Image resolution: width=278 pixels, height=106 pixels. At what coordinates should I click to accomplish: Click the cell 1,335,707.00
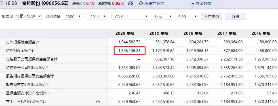266,76
